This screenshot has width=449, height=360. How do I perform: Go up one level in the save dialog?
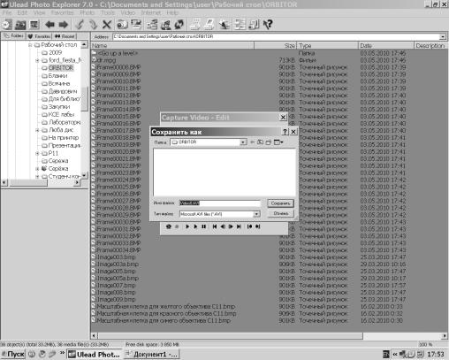260,142
